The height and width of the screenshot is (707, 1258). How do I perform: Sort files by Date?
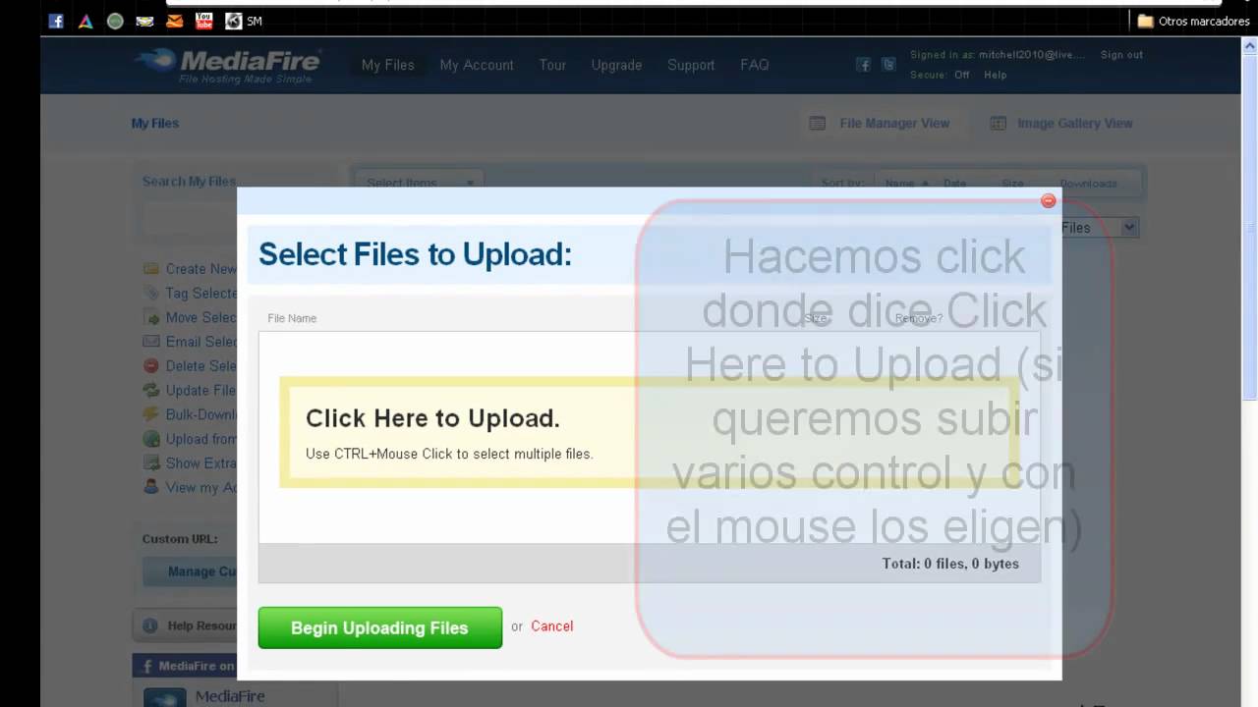pyautogui.click(x=955, y=184)
